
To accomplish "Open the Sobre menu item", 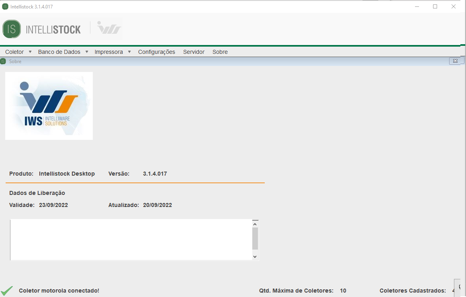I will (x=220, y=52).
